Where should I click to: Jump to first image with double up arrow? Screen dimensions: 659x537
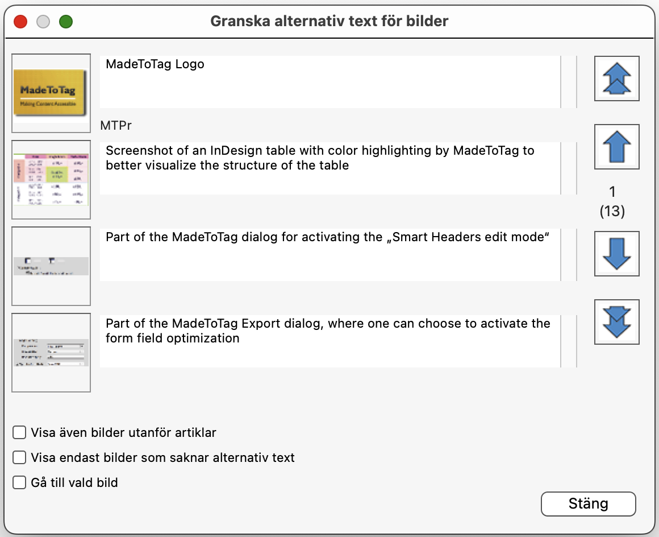[616, 79]
